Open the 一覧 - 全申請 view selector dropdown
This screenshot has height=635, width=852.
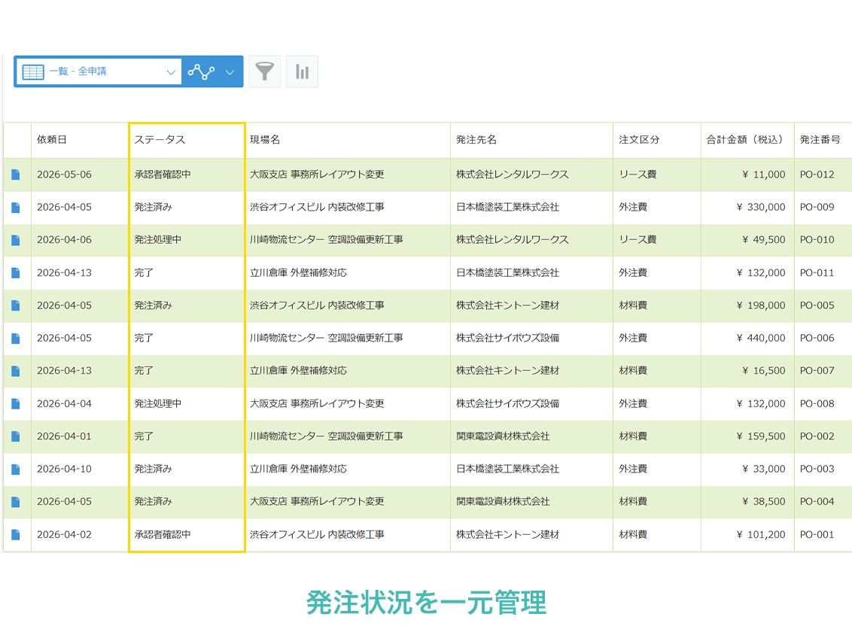tap(98, 71)
